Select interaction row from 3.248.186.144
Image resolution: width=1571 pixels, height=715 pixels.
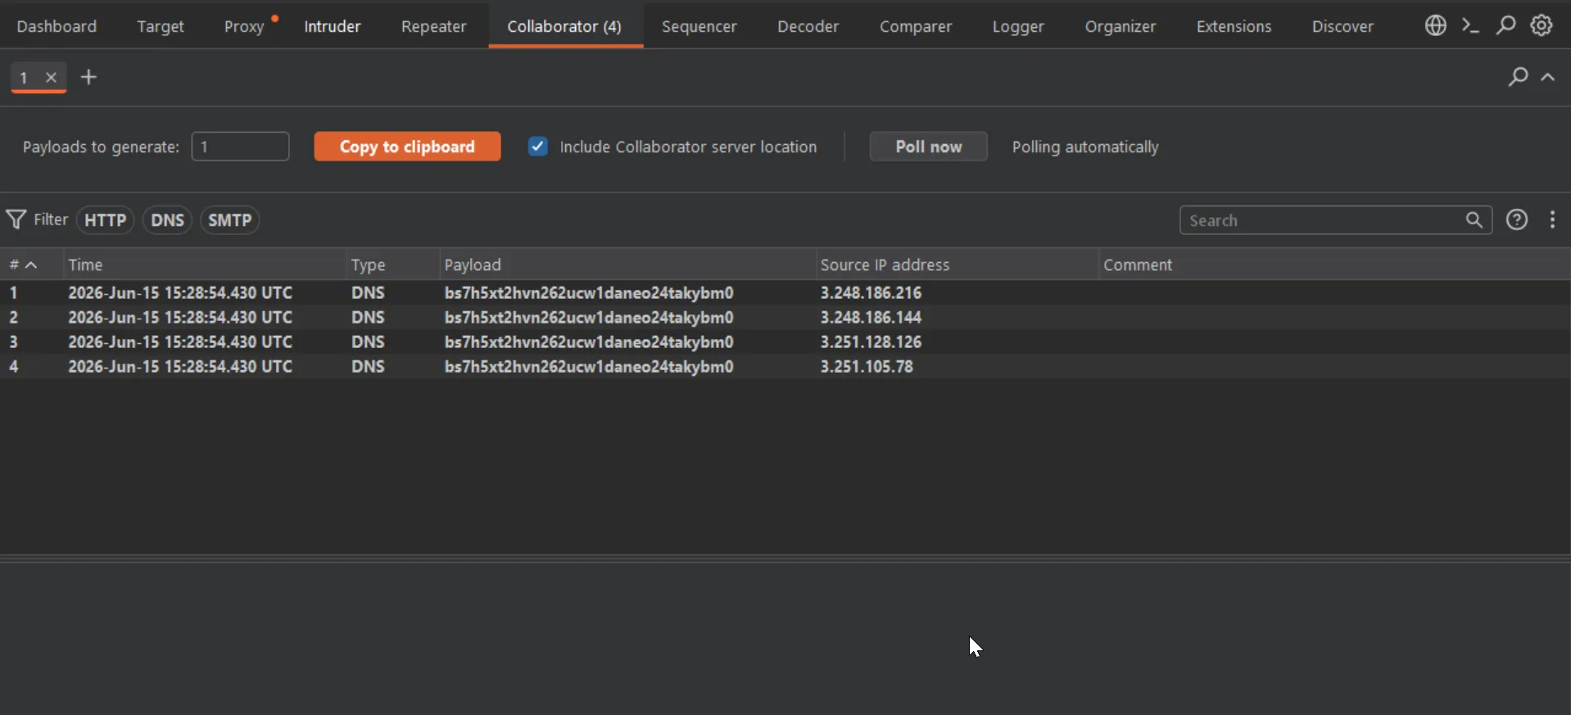785,317
